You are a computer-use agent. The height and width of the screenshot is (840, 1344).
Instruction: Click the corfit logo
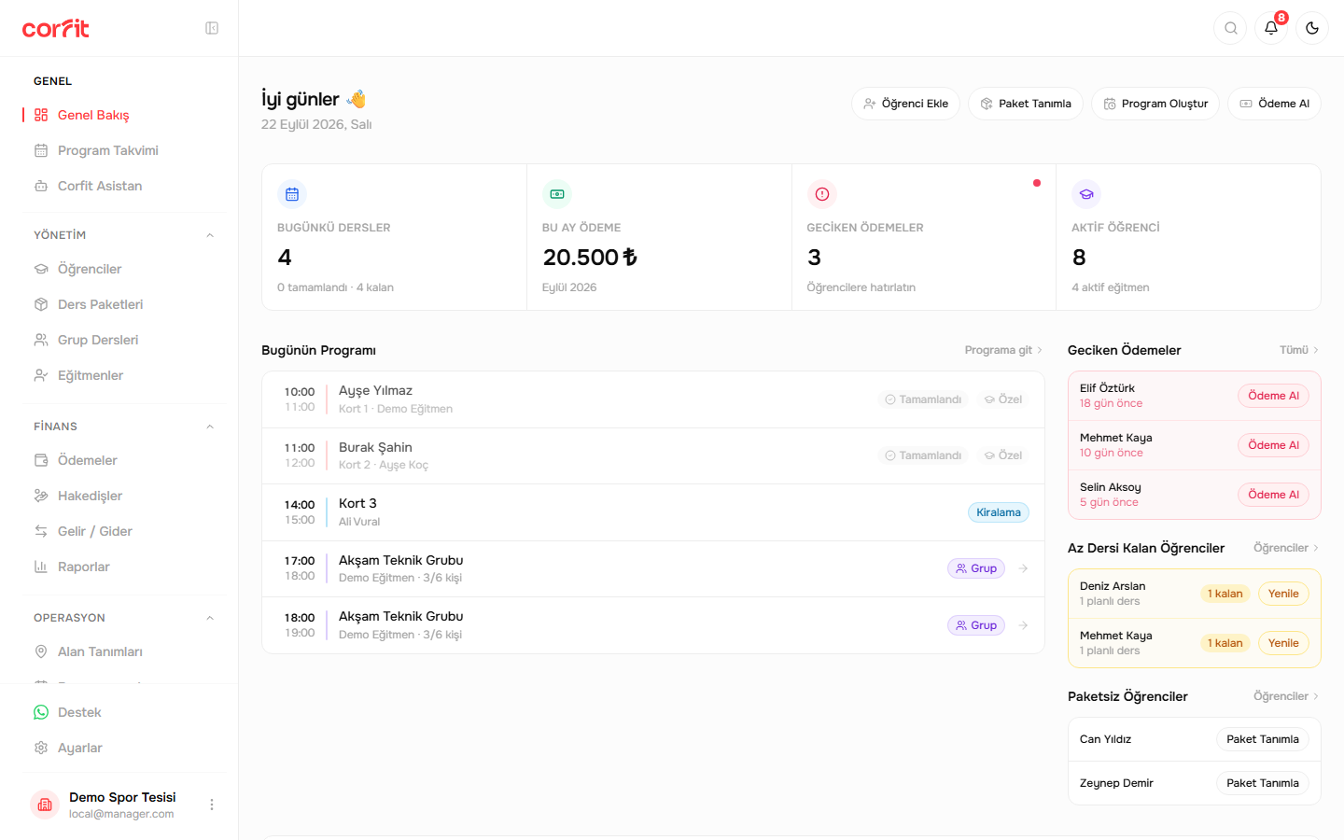[56, 28]
